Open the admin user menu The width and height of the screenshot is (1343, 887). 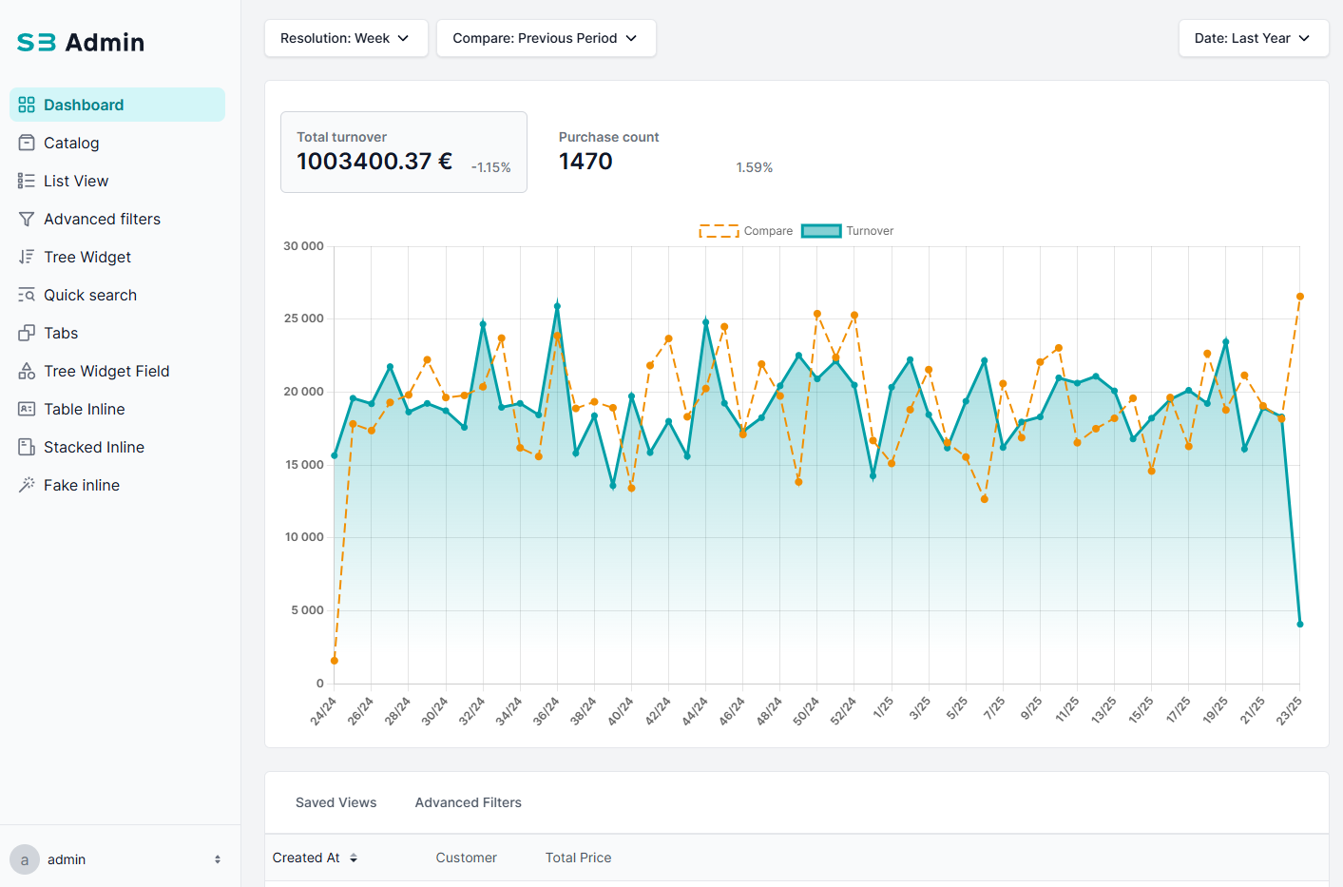pyautogui.click(x=118, y=859)
